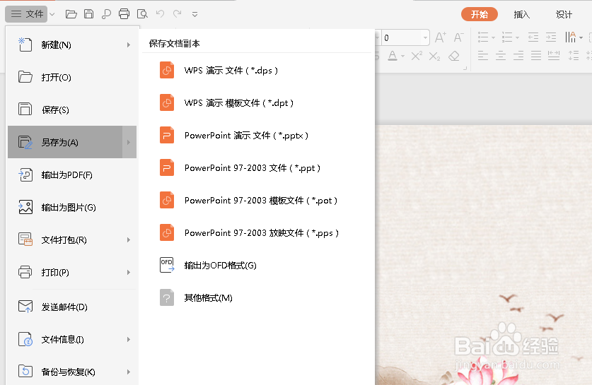592x385 pixels.
Task: Align text right
Action: click(518, 56)
